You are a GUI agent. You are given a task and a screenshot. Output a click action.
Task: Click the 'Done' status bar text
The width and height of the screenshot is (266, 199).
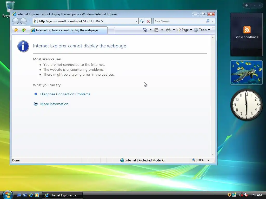pos(16,160)
